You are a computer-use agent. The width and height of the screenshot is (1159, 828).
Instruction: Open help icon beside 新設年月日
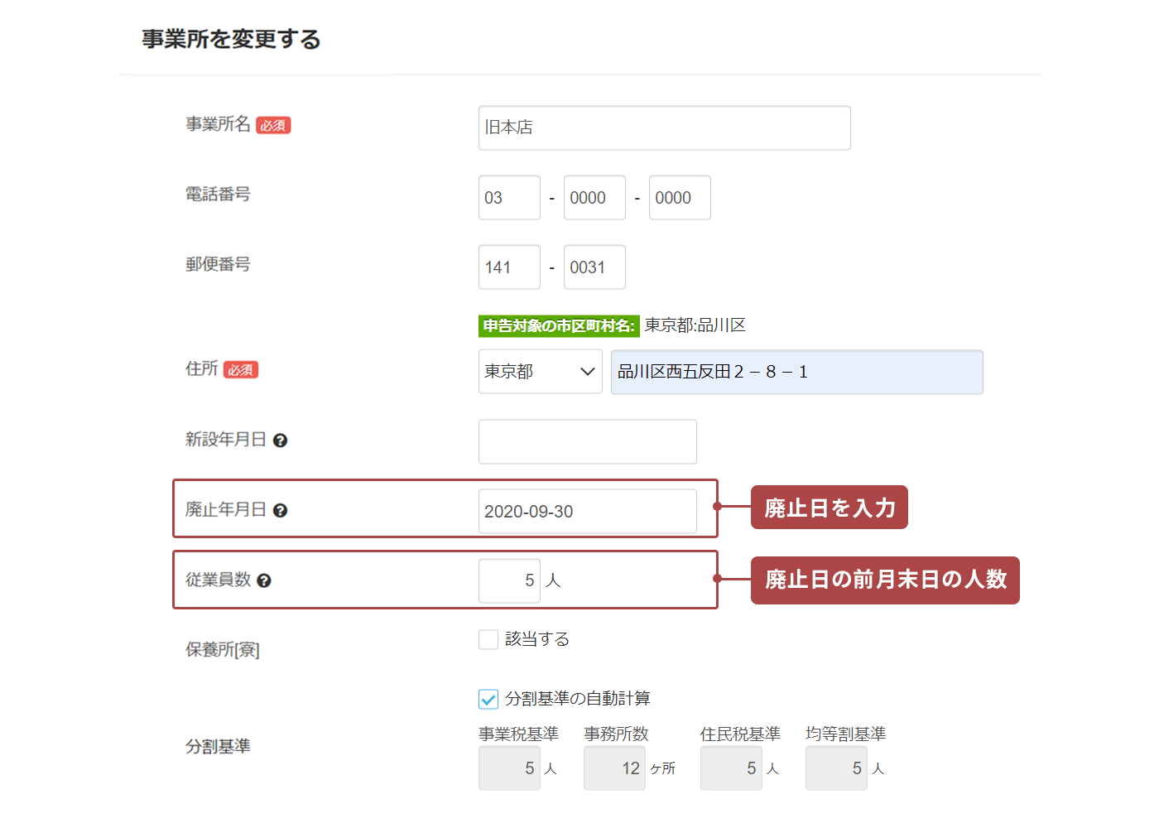280,440
